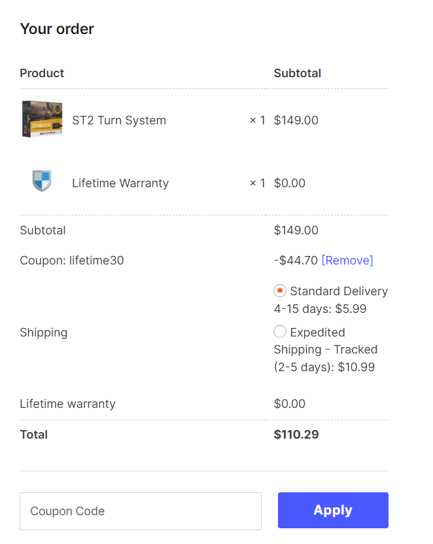Select the Standard Delivery radio button

(x=280, y=291)
